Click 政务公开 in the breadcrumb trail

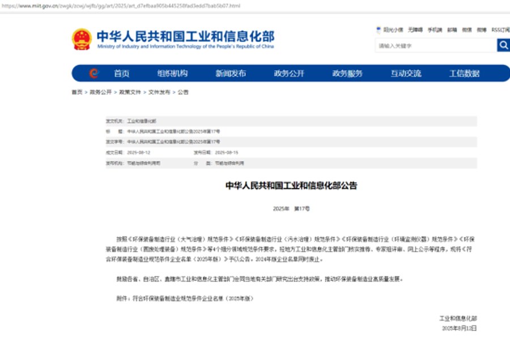coord(101,92)
